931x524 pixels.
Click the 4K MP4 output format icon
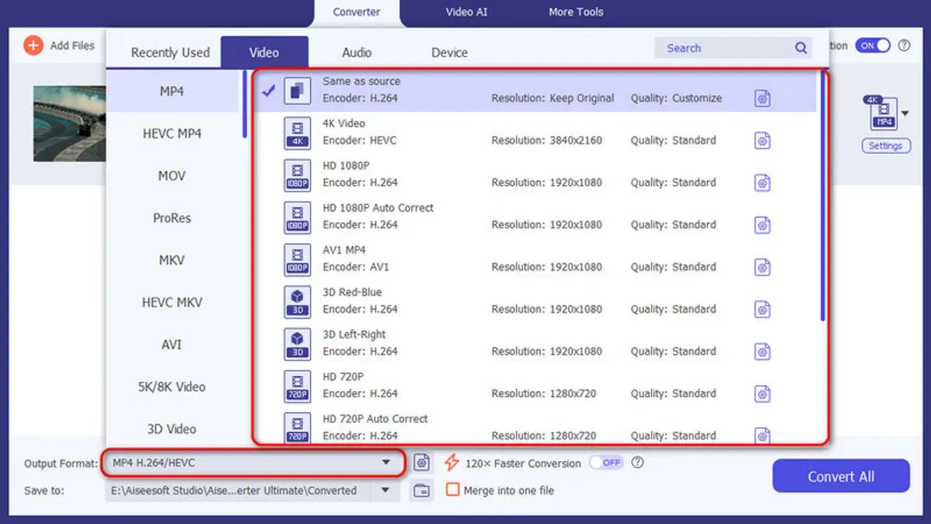pos(882,113)
